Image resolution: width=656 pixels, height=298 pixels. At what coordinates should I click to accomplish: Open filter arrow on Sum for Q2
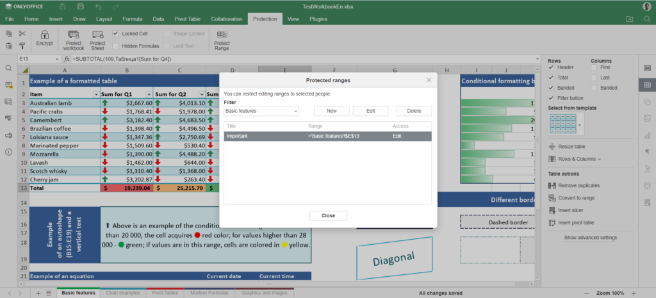[202, 95]
